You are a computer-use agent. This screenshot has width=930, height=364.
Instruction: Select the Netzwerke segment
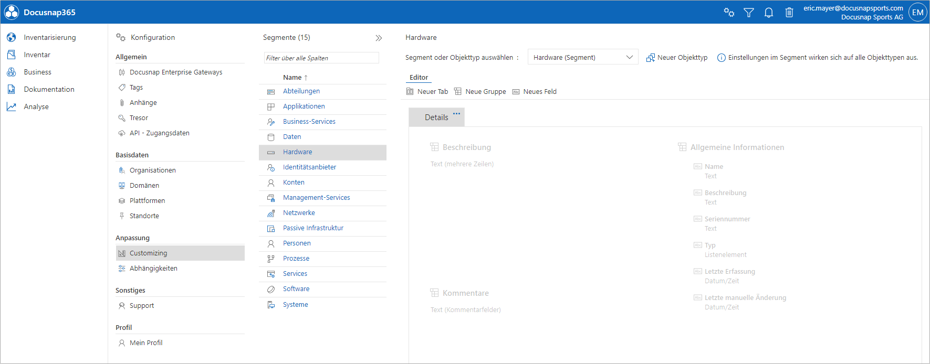299,213
